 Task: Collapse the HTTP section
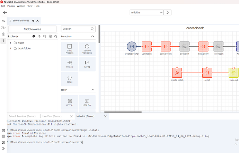[92, 90]
